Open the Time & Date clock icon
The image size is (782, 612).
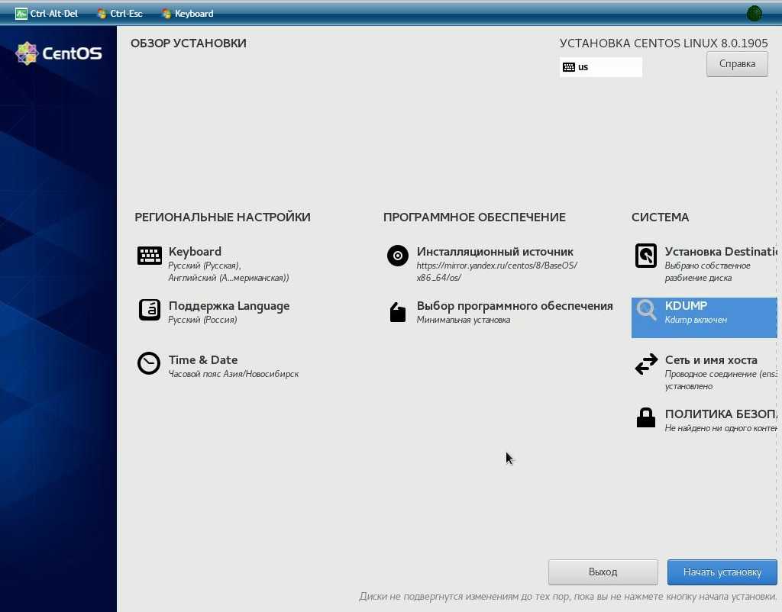(x=149, y=363)
